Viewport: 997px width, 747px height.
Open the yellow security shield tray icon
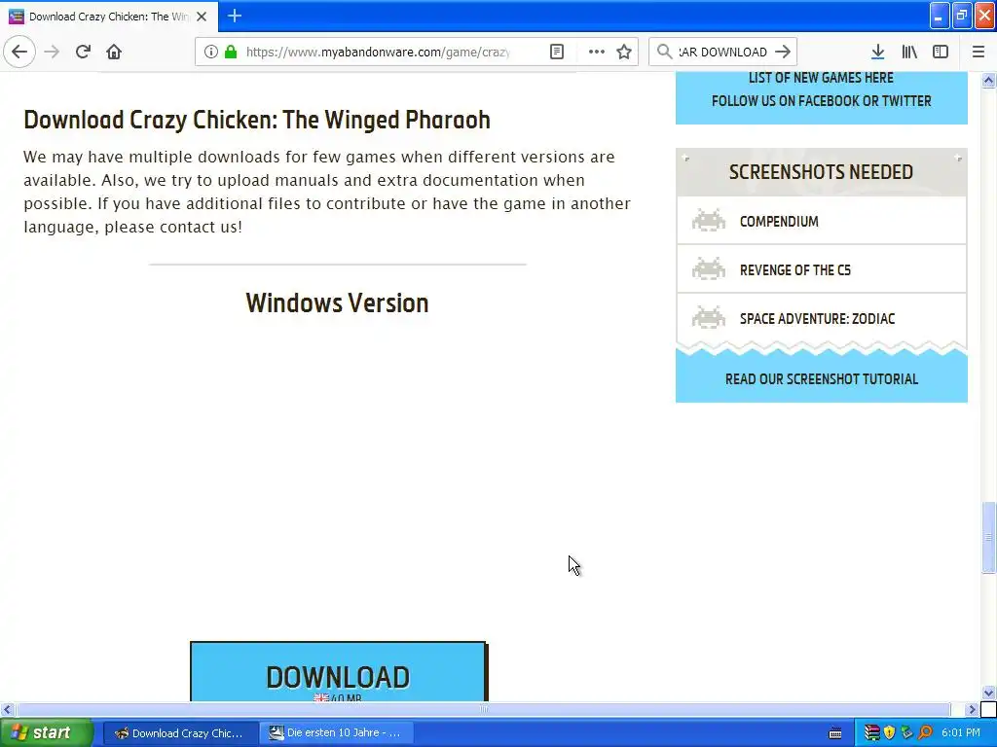(890, 733)
